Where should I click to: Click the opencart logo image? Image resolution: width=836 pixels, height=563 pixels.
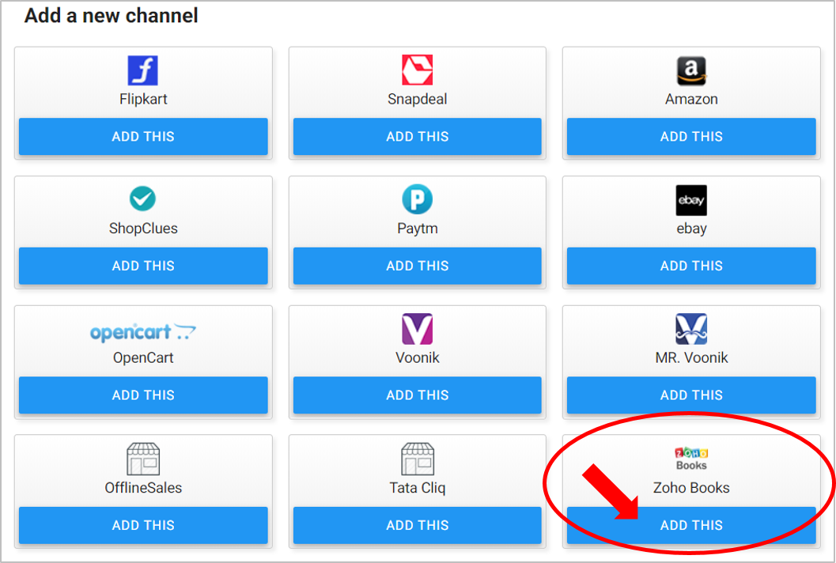(x=143, y=331)
